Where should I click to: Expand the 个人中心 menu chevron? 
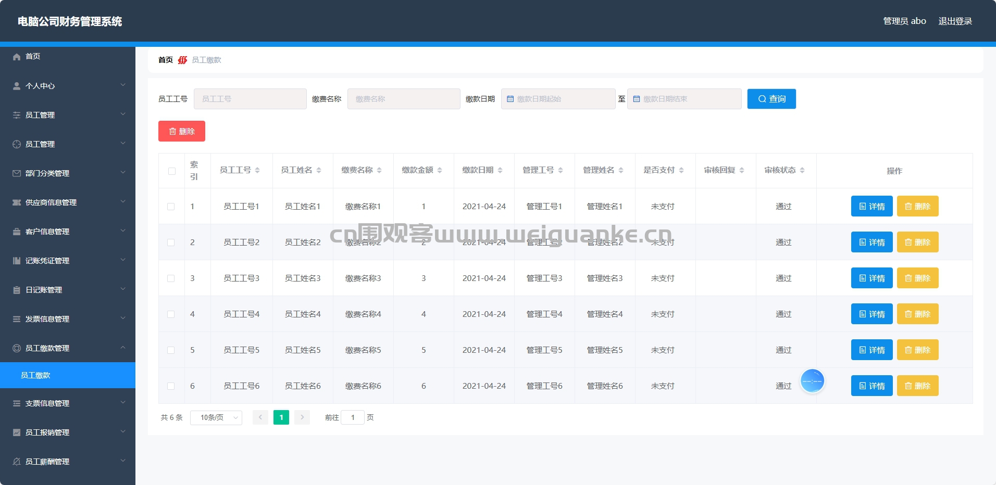pyautogui.click(x=123, y=85)
